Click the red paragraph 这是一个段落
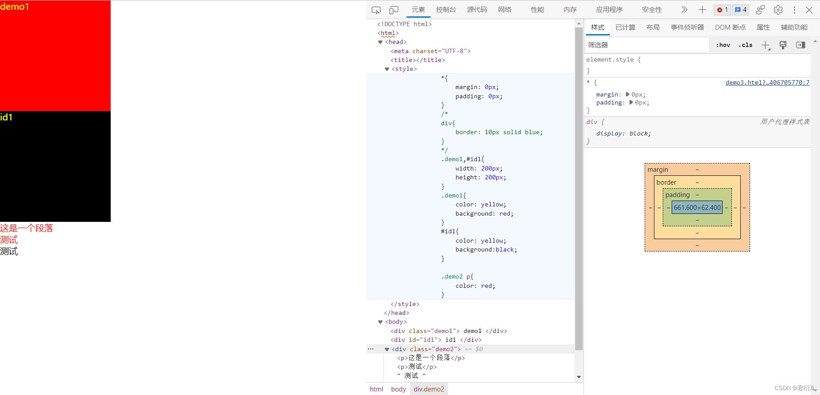Screen dimensions: 820x395 (x=27, y=228)
